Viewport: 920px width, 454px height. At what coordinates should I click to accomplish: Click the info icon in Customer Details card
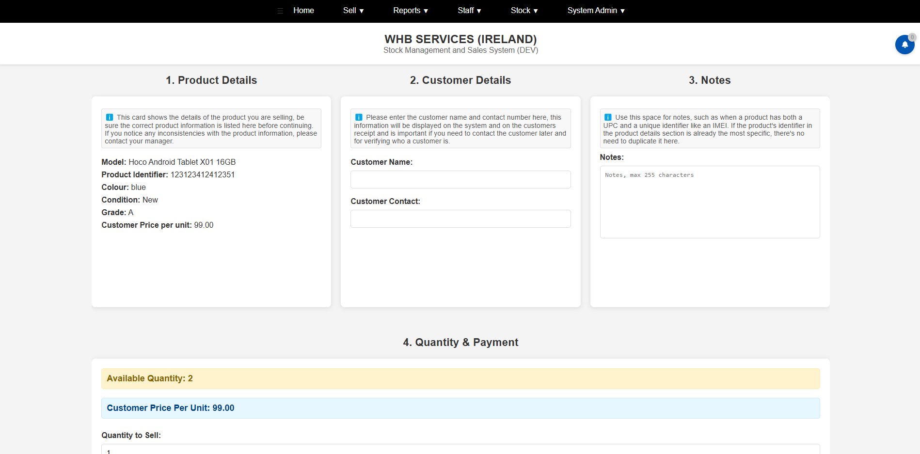coord(359,117)
